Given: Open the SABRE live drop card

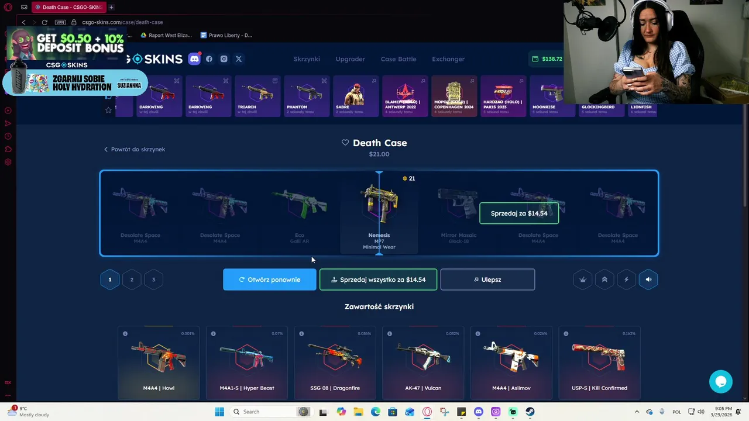Looking at the screenshot, I should 356,96.
